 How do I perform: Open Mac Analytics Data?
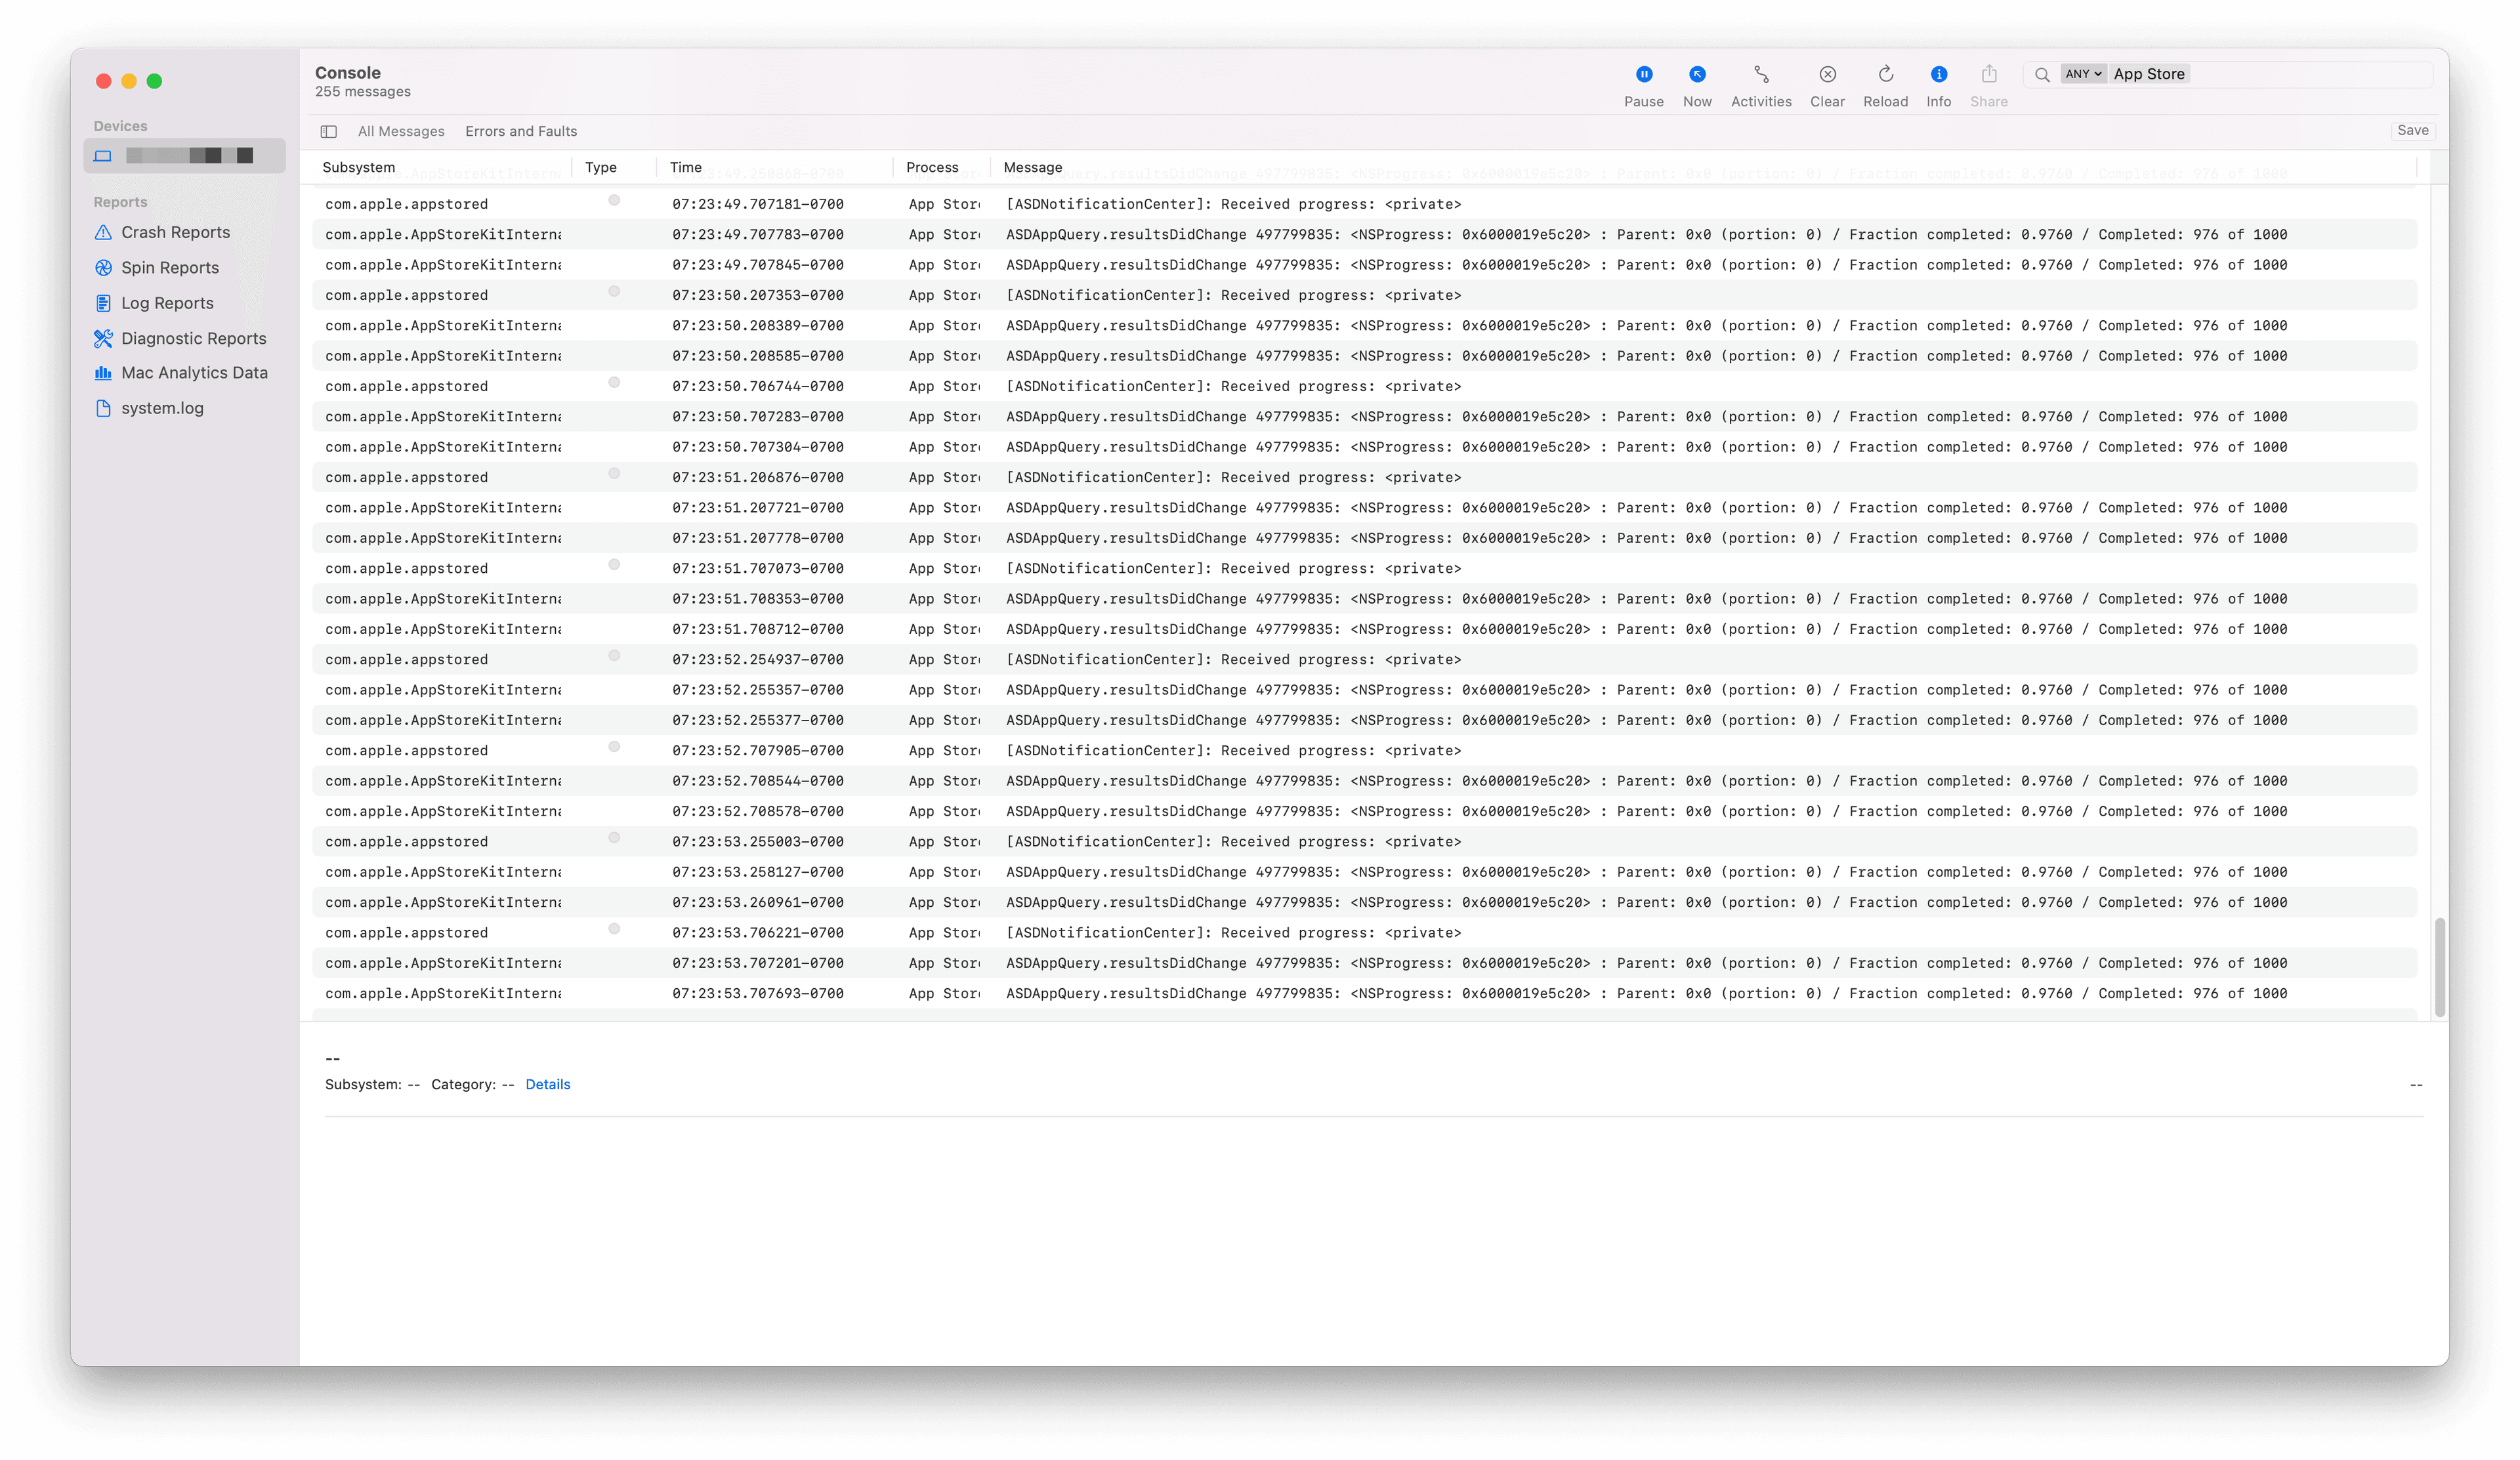193,372
